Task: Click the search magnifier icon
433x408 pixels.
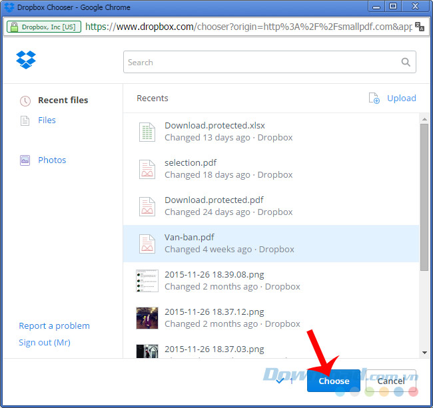Action: (406, 62)
